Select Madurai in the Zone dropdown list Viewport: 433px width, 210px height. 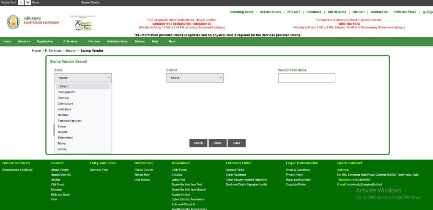(x=63, y=115)
